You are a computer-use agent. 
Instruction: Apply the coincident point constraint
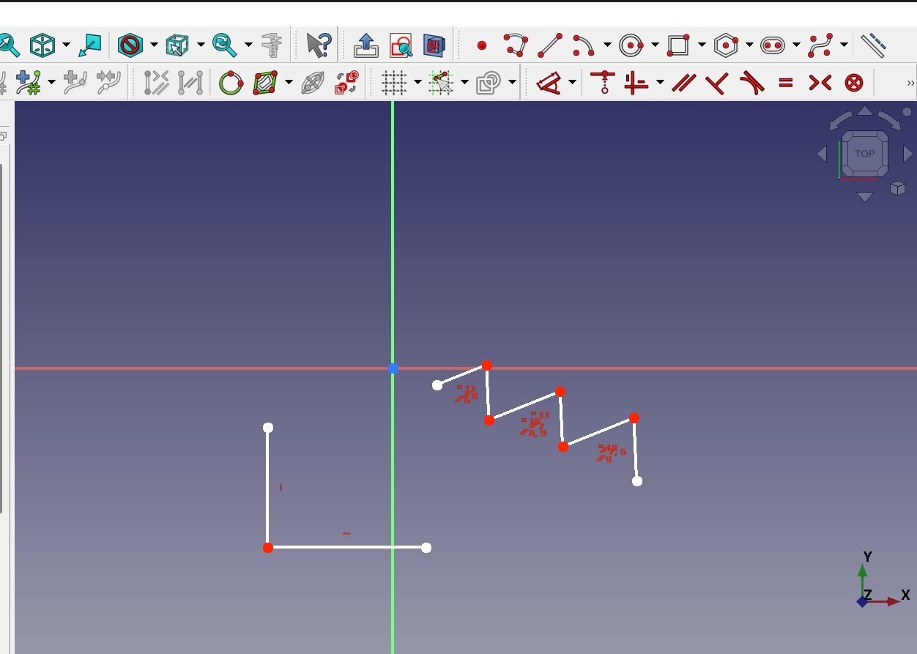point(604,83)
